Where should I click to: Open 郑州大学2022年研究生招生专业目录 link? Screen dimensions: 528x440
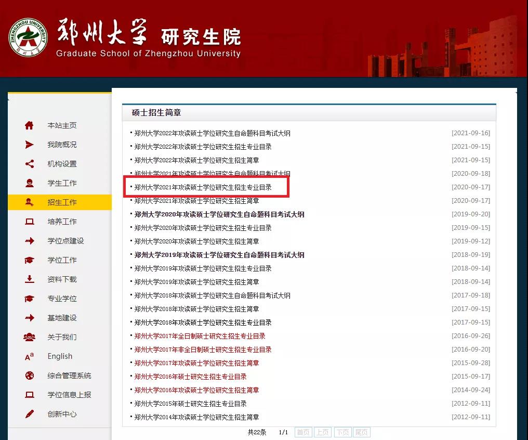coord(203,147)
